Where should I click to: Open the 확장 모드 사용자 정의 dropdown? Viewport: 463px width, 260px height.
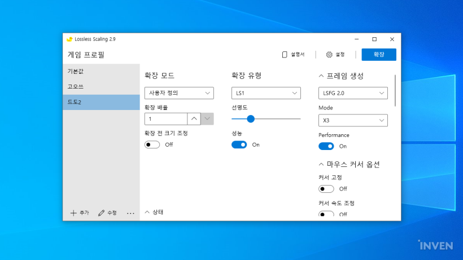pyautogui.click(x=179, y=93)
